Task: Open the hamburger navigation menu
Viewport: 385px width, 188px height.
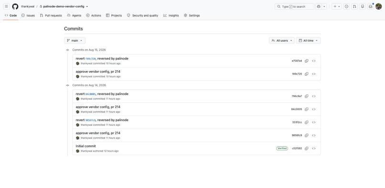Action: pyautogui.click(x=6, y=6)
